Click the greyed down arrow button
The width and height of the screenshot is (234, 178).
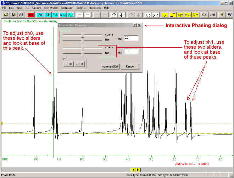pos(139,15)
